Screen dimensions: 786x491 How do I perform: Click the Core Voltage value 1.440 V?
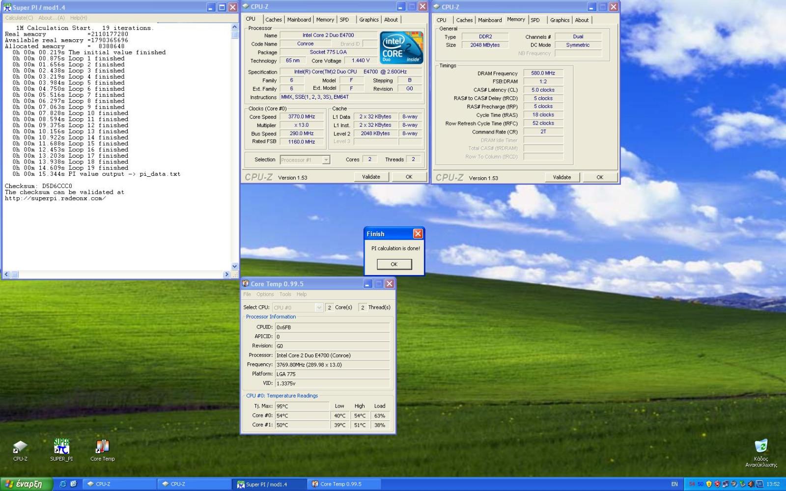pyautogui.click(x=361, y=61)
